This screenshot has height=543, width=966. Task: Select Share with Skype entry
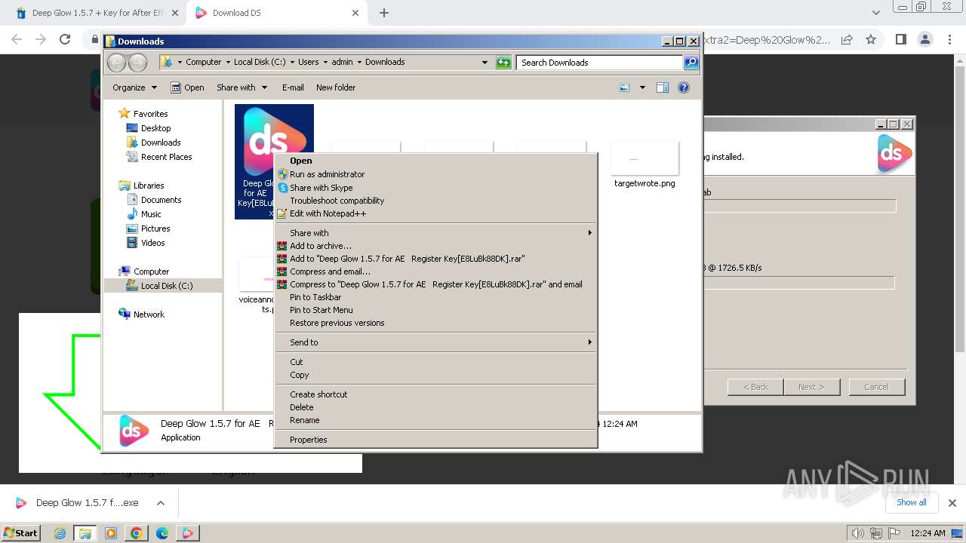321,188
